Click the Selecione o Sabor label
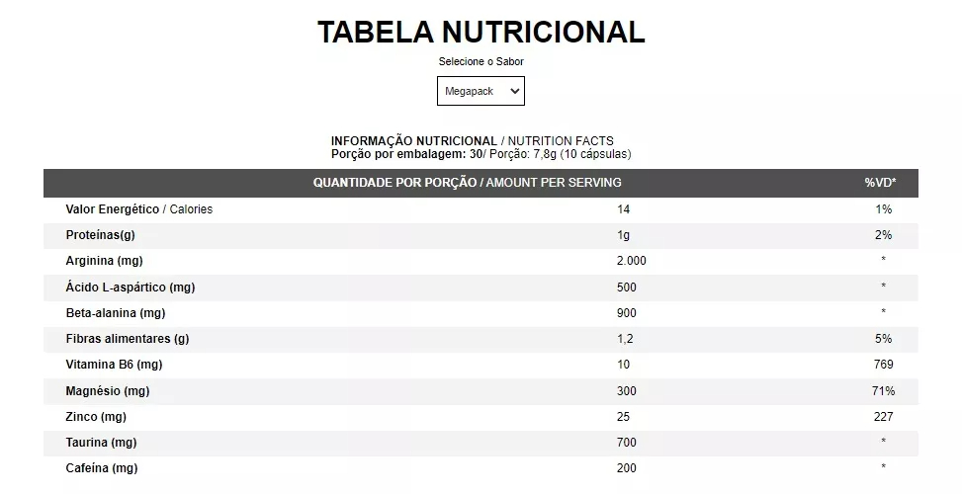 coord(481,61)
